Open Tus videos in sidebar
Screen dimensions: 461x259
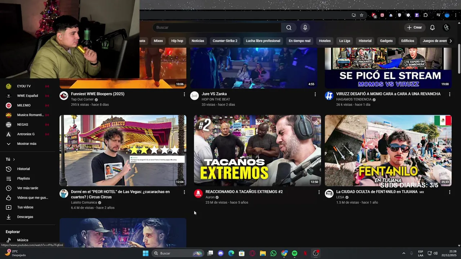[x=27, y=208]
